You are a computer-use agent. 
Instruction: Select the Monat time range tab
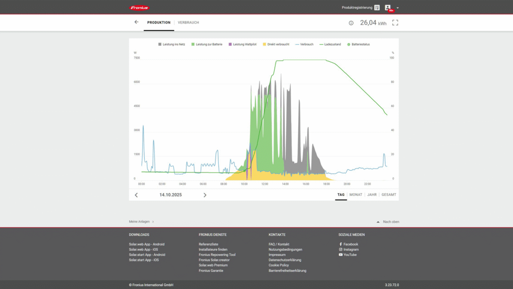(356, 195)
